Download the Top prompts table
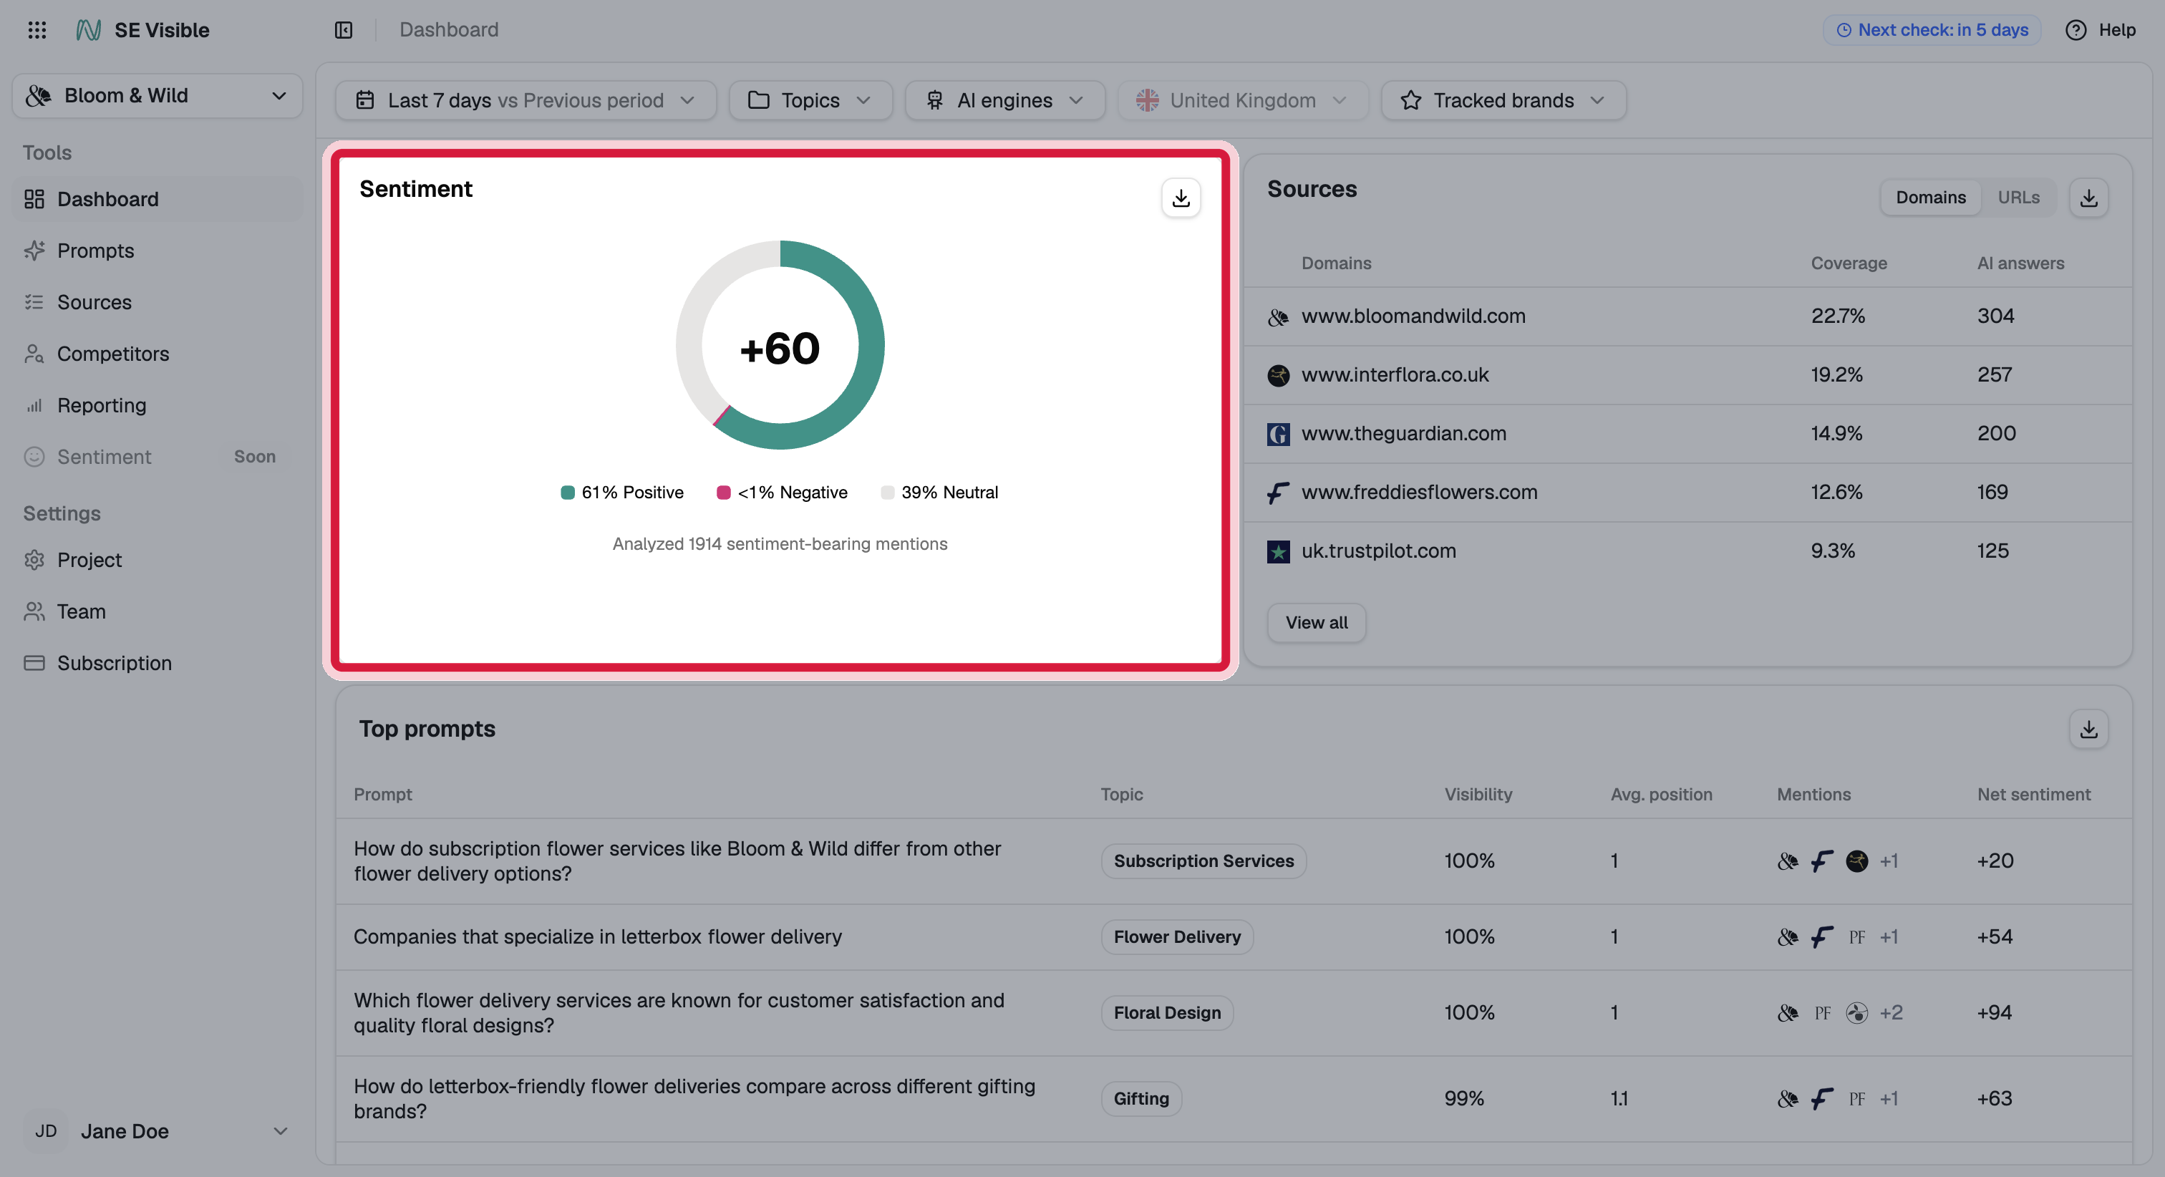2165x1177 pixels. tap(2088, 729)
